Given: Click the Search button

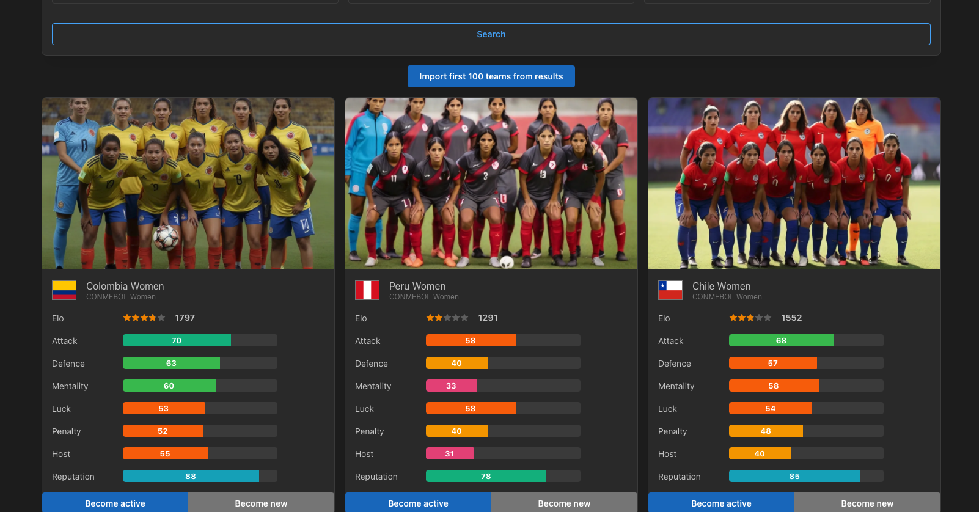Looking at the screenshot, I should point(491,34).
